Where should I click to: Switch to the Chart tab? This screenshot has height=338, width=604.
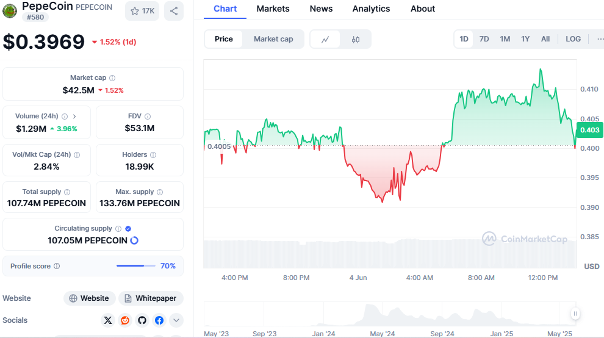(x=225, y=9)
